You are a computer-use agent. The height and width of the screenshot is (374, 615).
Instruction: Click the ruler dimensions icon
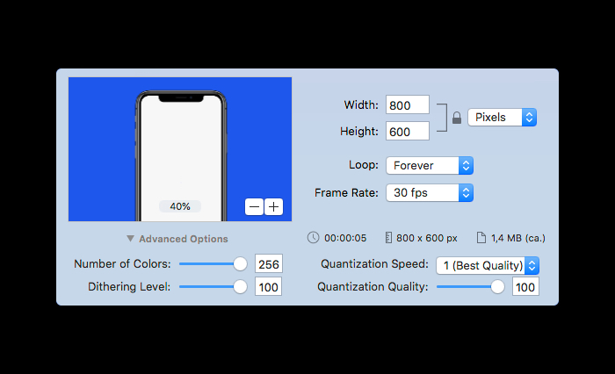click(388, 238)
